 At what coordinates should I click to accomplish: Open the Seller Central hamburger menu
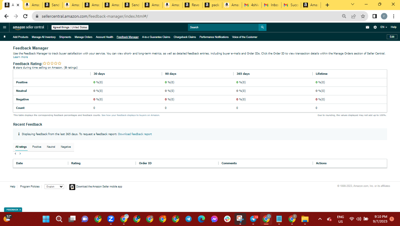tap(4, 27)
